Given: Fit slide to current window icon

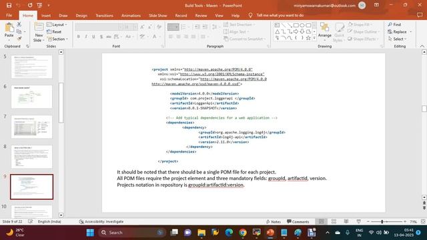Looking at the screenshot, I should click(x=423, y=221).
